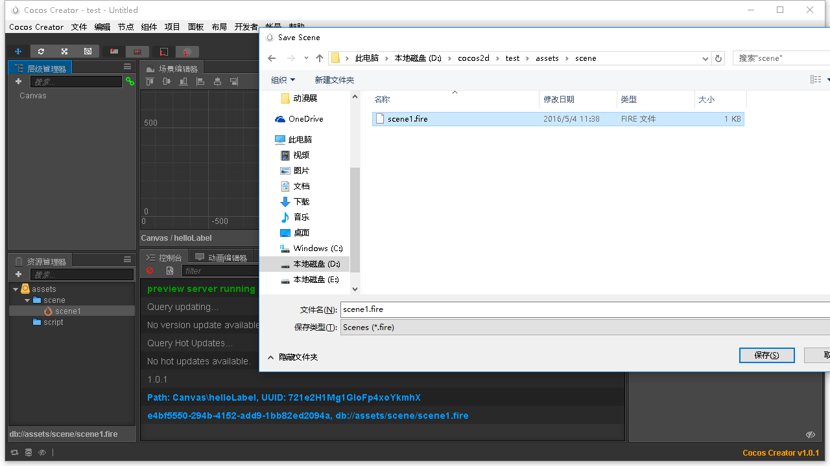Open the OneDrive location in the sidebar
830x466 pixels.
tap(299, 119)
